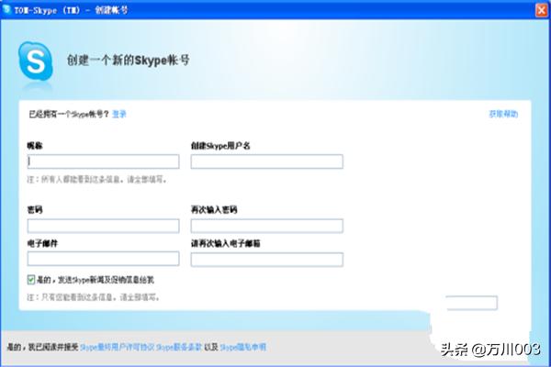
Task: Open the Skype end user license agreement link
Action: pyautogui.click(x=117, y=348)
